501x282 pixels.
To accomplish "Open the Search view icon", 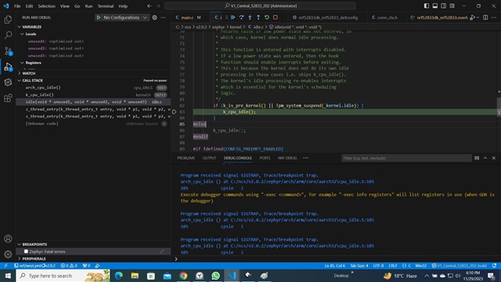I will click(8, 34).
